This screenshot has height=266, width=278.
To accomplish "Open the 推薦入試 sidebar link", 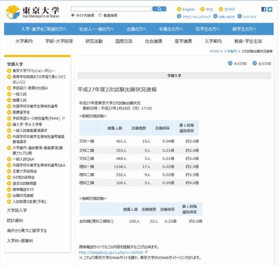I will [19, 100].
